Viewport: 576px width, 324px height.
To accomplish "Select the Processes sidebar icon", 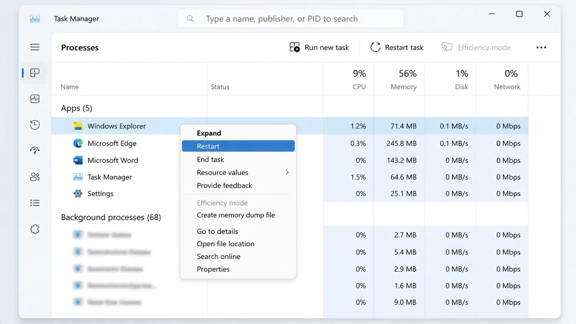I will pyautogui.click(x=35, y=73).
